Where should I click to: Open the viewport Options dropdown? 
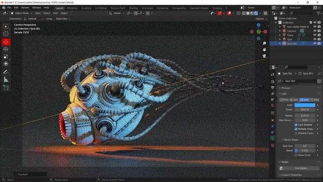click(261, 19)
